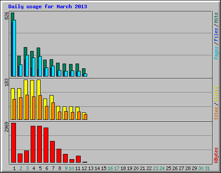
Task: Click day 20 on the x-axis
Action: [x=136, y=168]
